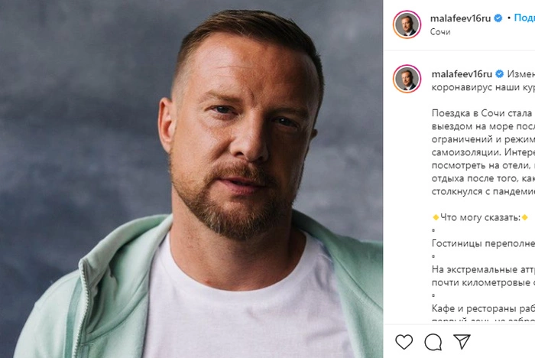The image size is (535, 358).
Task: Like the post with the heart icon
Action: (404, 341)
